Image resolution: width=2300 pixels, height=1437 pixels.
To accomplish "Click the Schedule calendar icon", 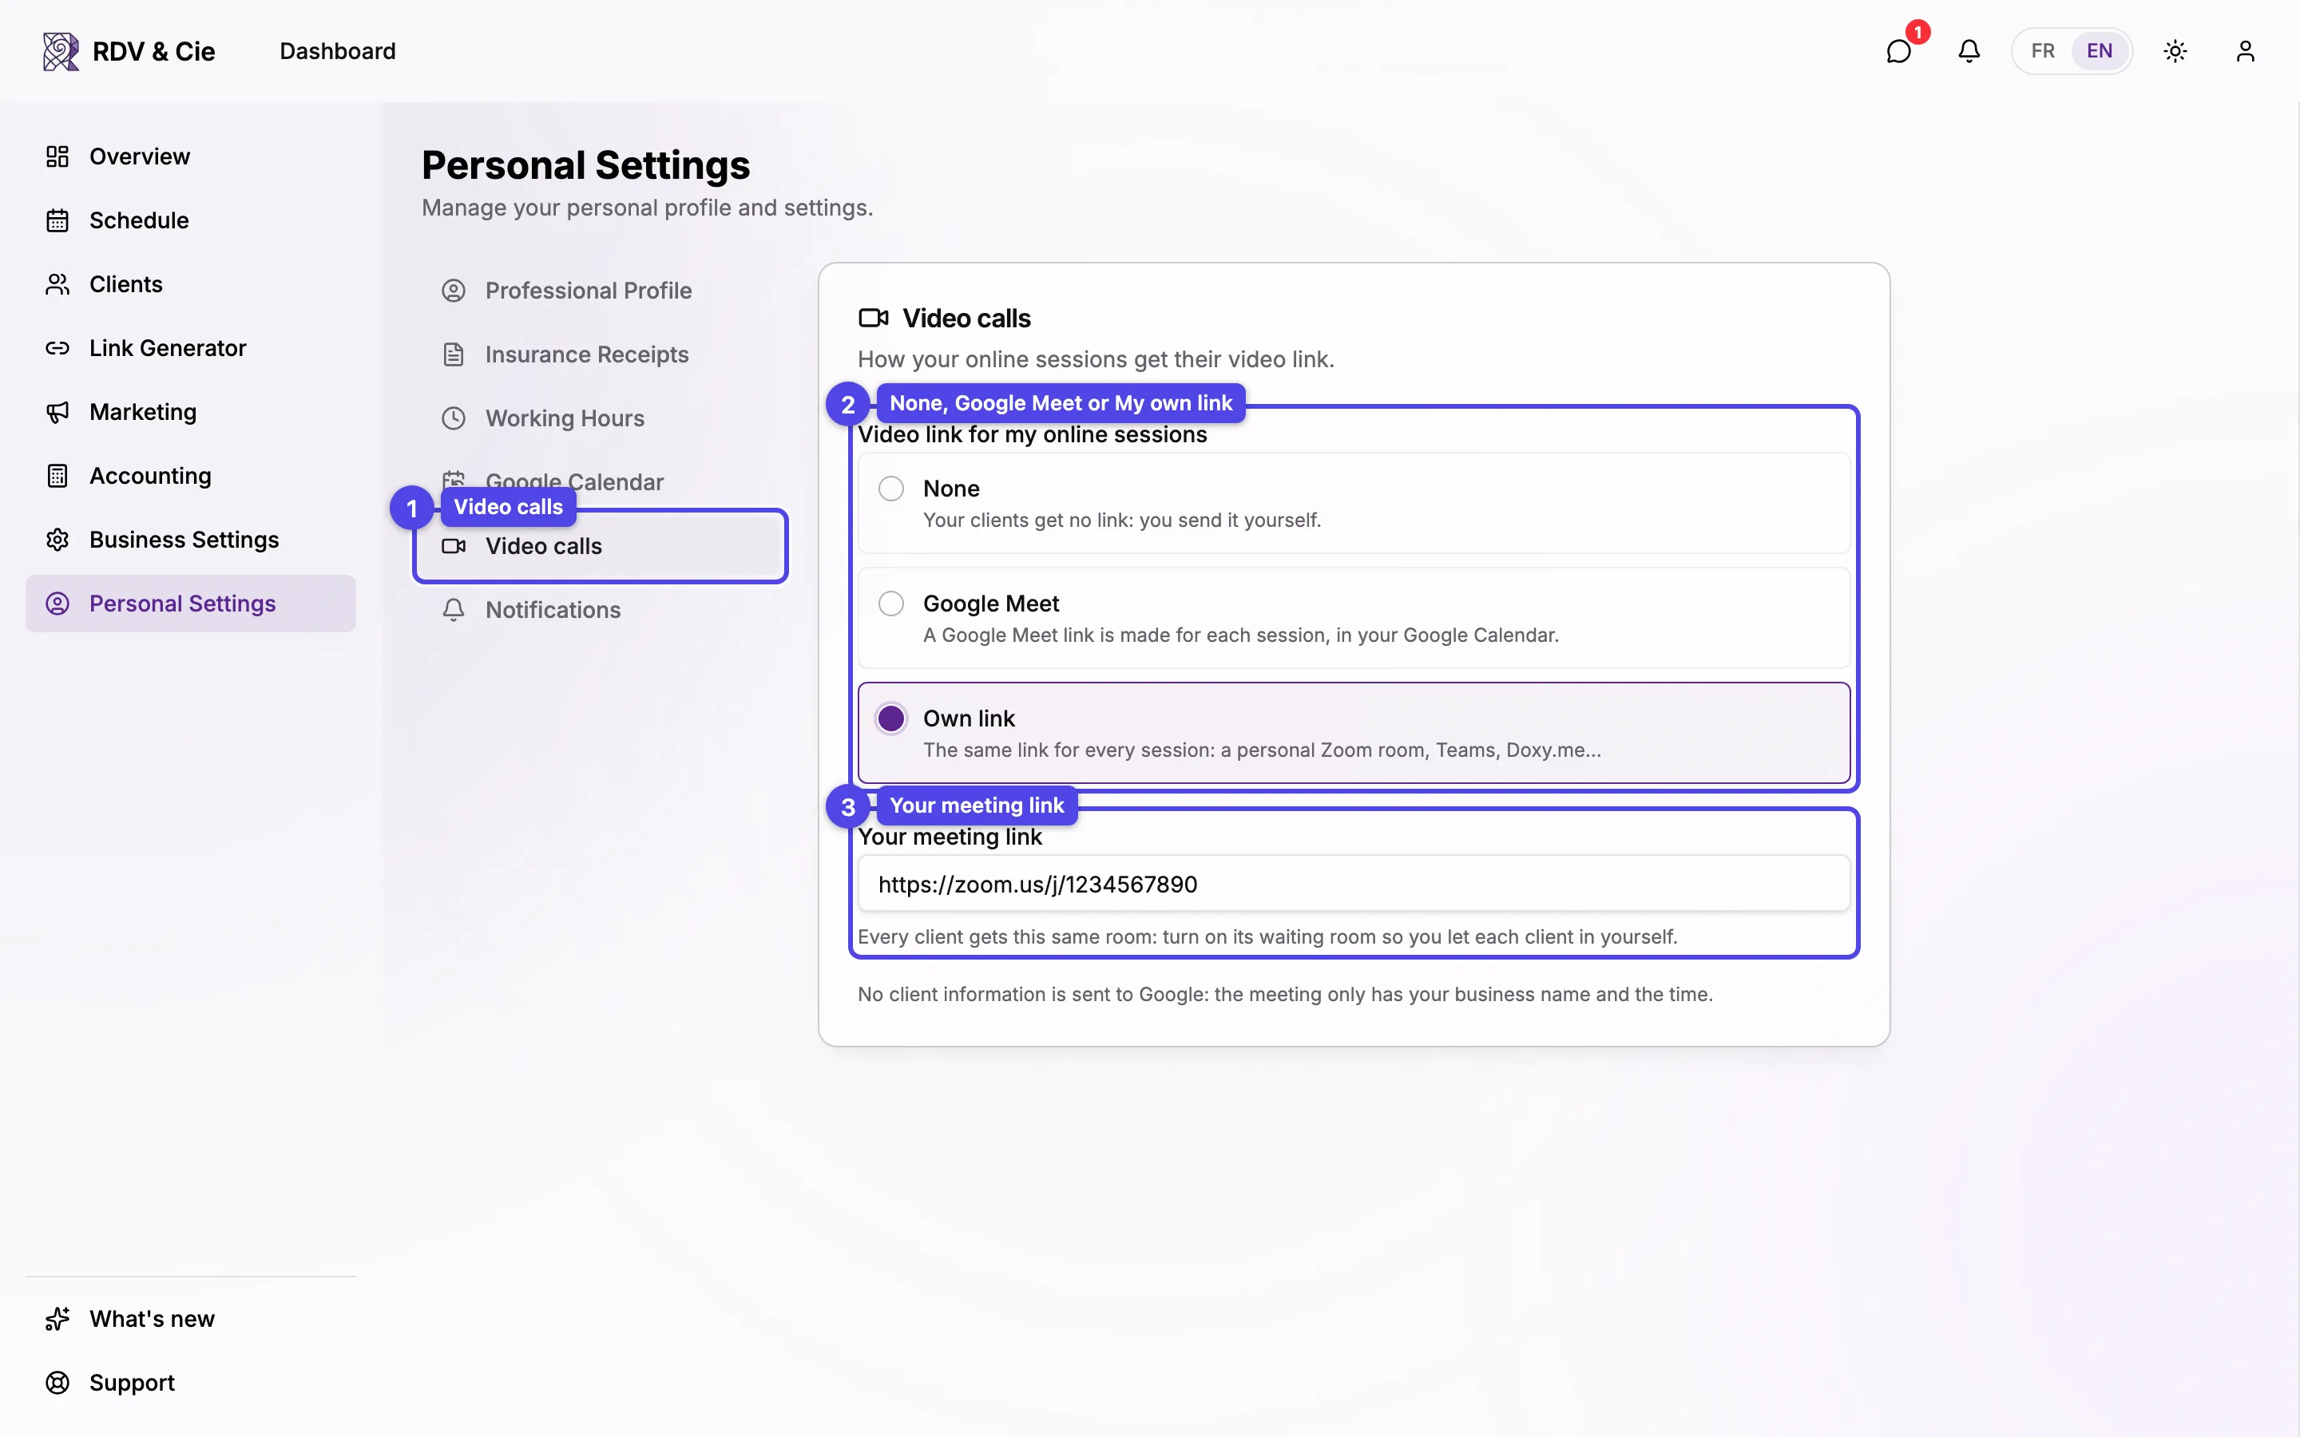I will 57,220.
